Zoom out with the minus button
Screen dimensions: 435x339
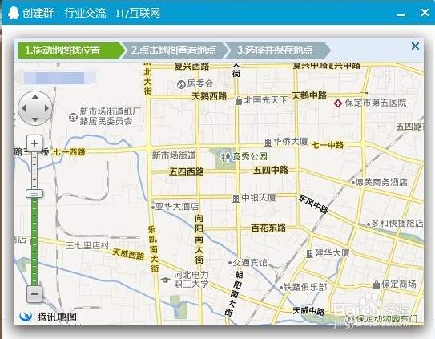point(34,294)
